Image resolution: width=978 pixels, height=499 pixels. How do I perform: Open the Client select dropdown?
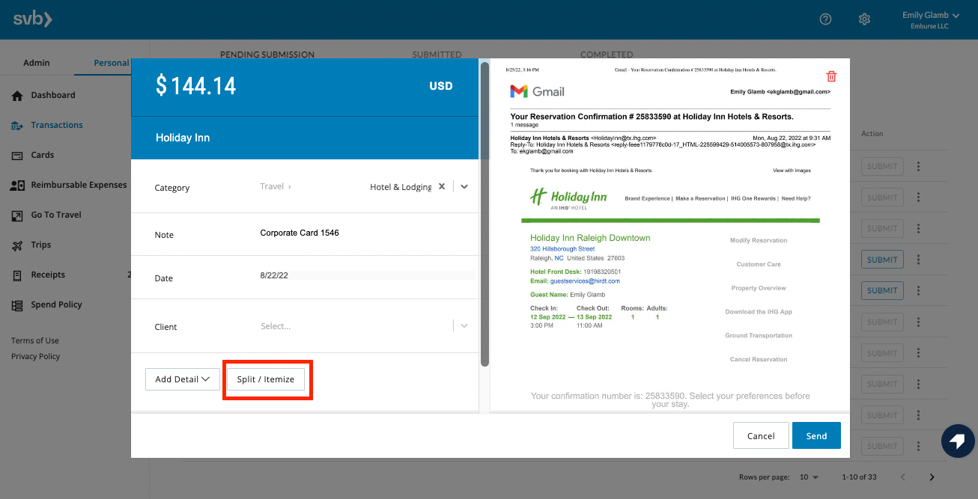click(364, 326)
